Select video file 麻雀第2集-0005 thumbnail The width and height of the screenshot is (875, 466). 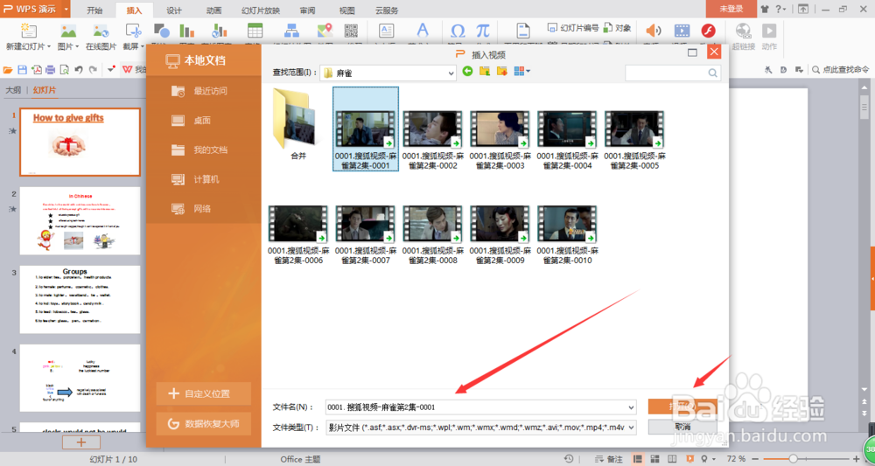[633, 129]
